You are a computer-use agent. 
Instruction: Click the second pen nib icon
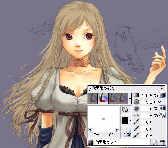[x=136, y=129]
